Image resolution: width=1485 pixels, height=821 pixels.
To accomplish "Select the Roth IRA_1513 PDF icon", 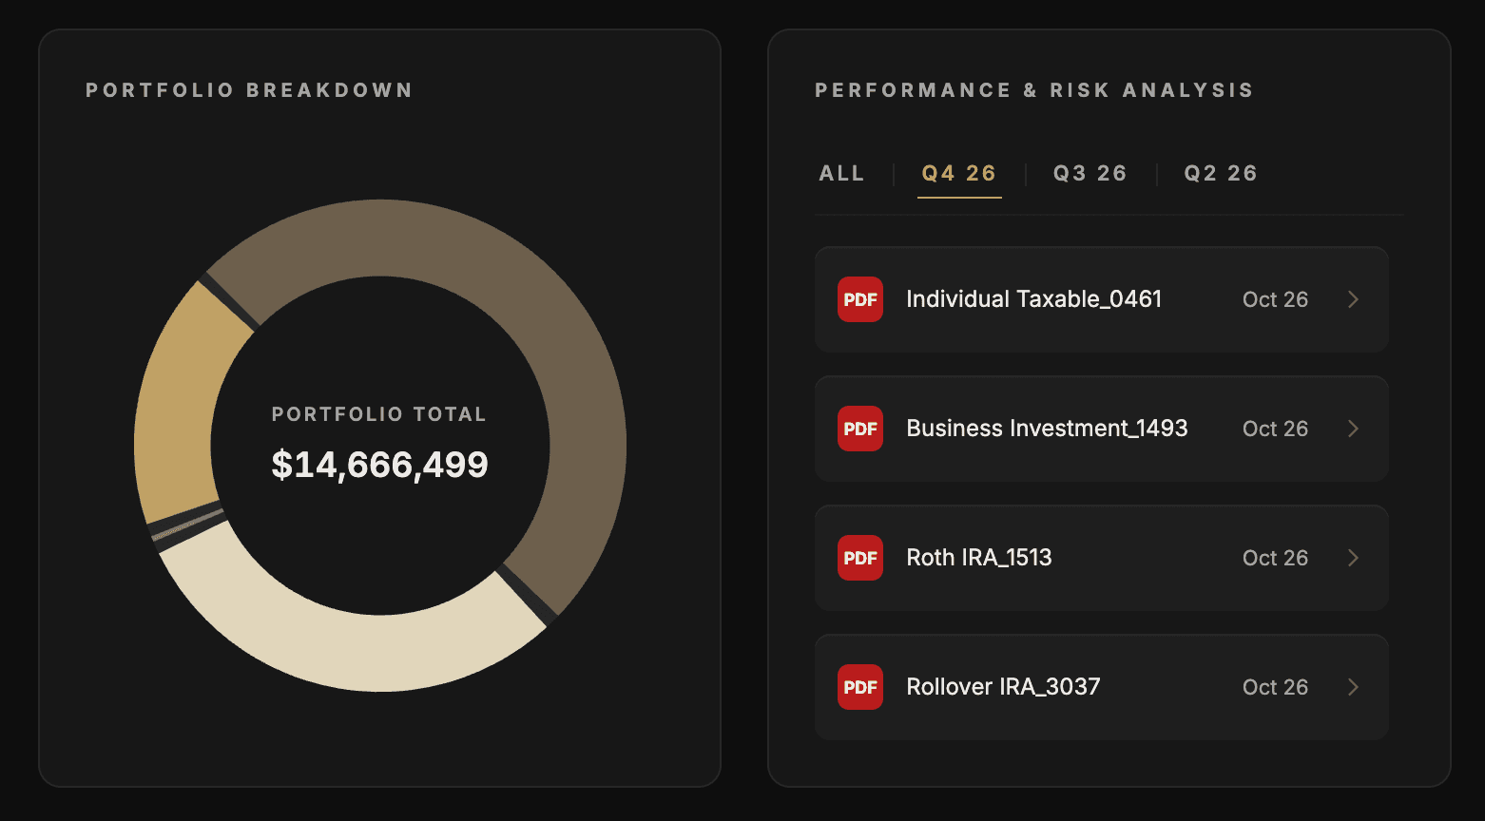I will 860,558.
